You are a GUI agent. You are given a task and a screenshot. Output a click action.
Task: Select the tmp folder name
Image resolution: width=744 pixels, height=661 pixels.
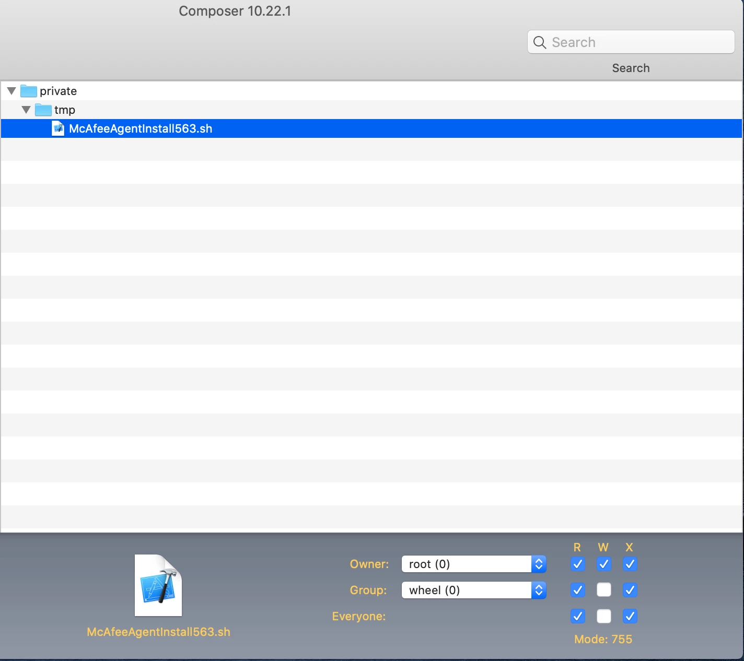[65, 110]
